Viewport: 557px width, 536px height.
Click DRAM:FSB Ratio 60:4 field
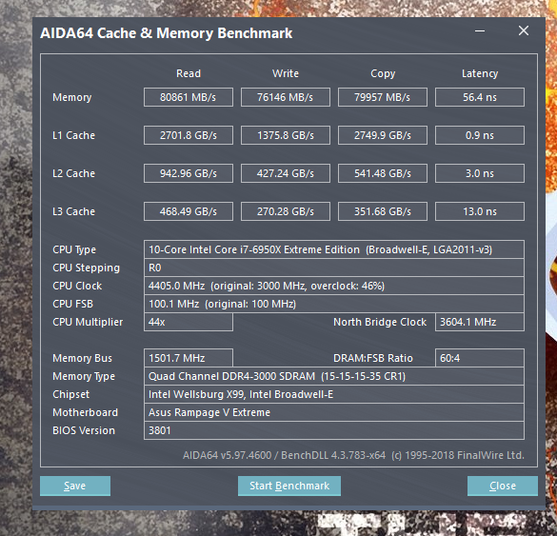[480, 358]
